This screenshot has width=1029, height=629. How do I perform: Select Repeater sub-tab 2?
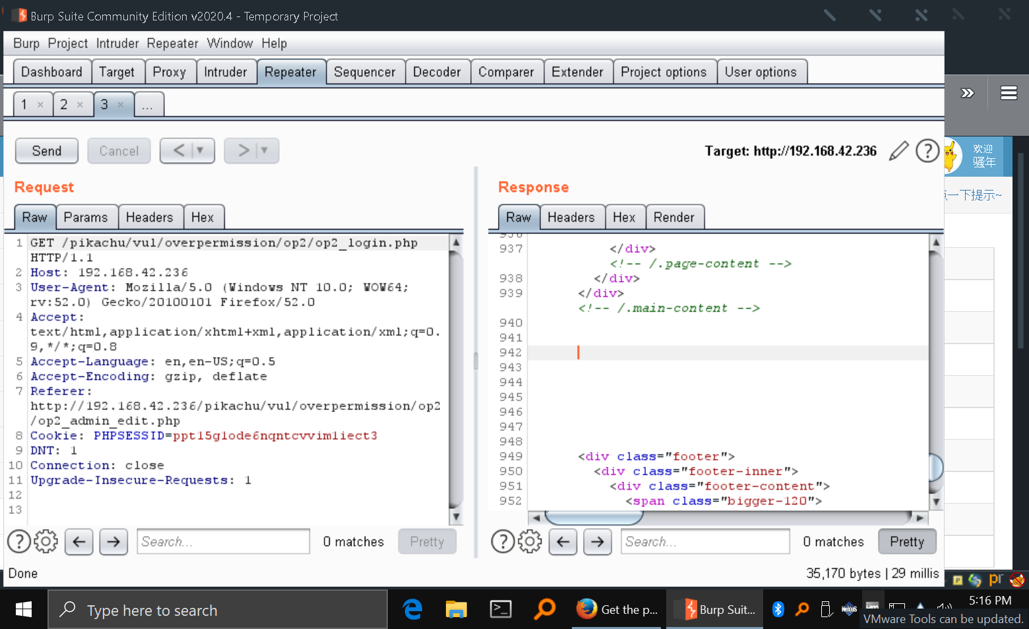[x=64, y=105]
